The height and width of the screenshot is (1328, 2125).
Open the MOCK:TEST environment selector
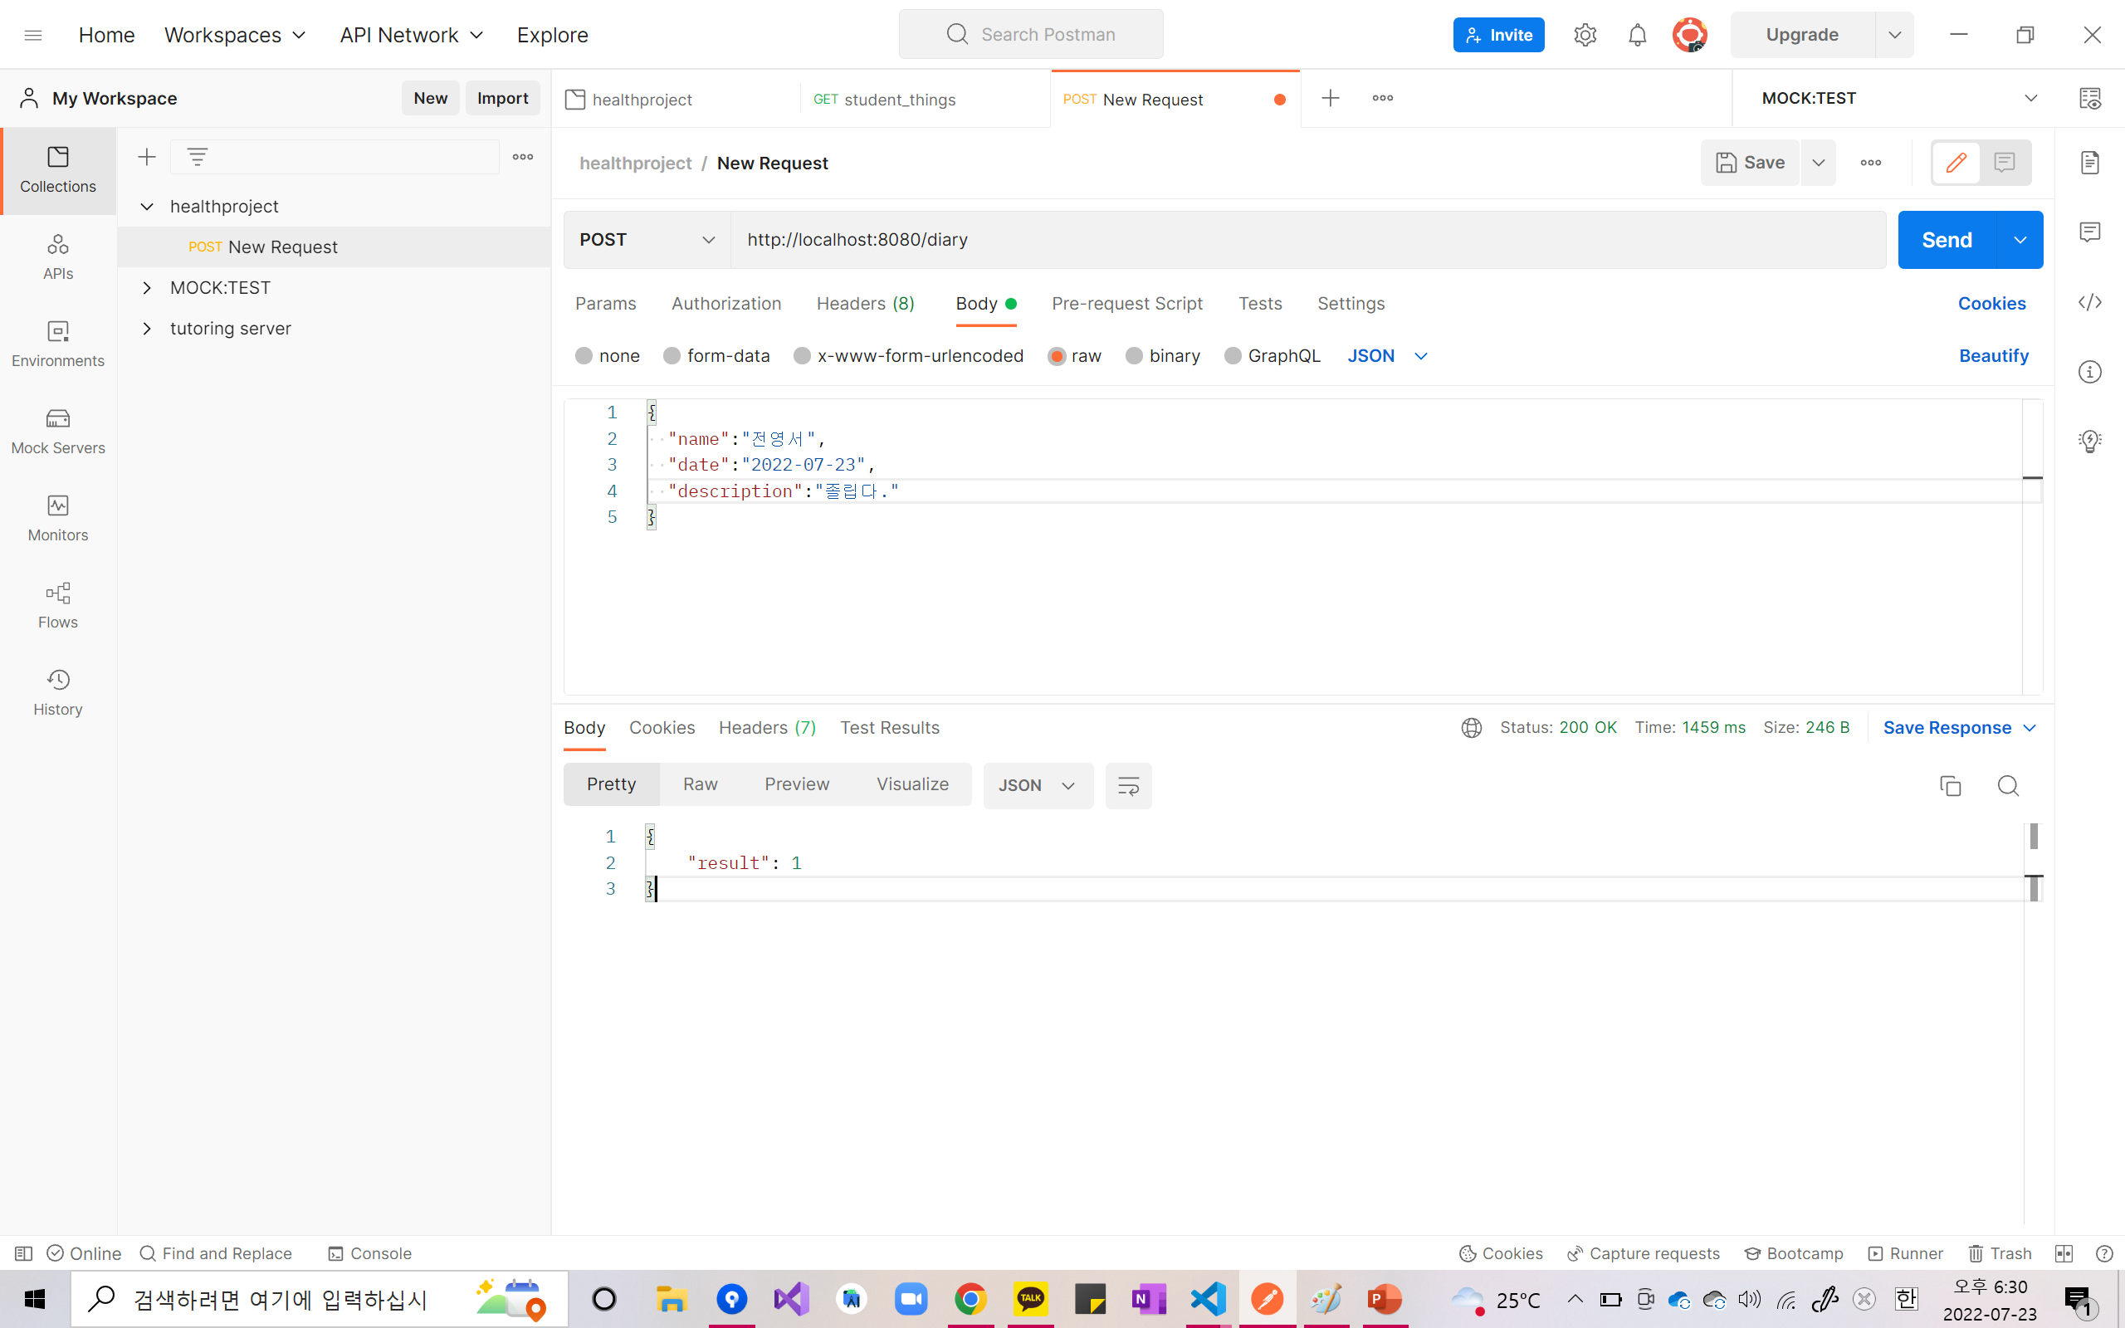pos(1897,99)
